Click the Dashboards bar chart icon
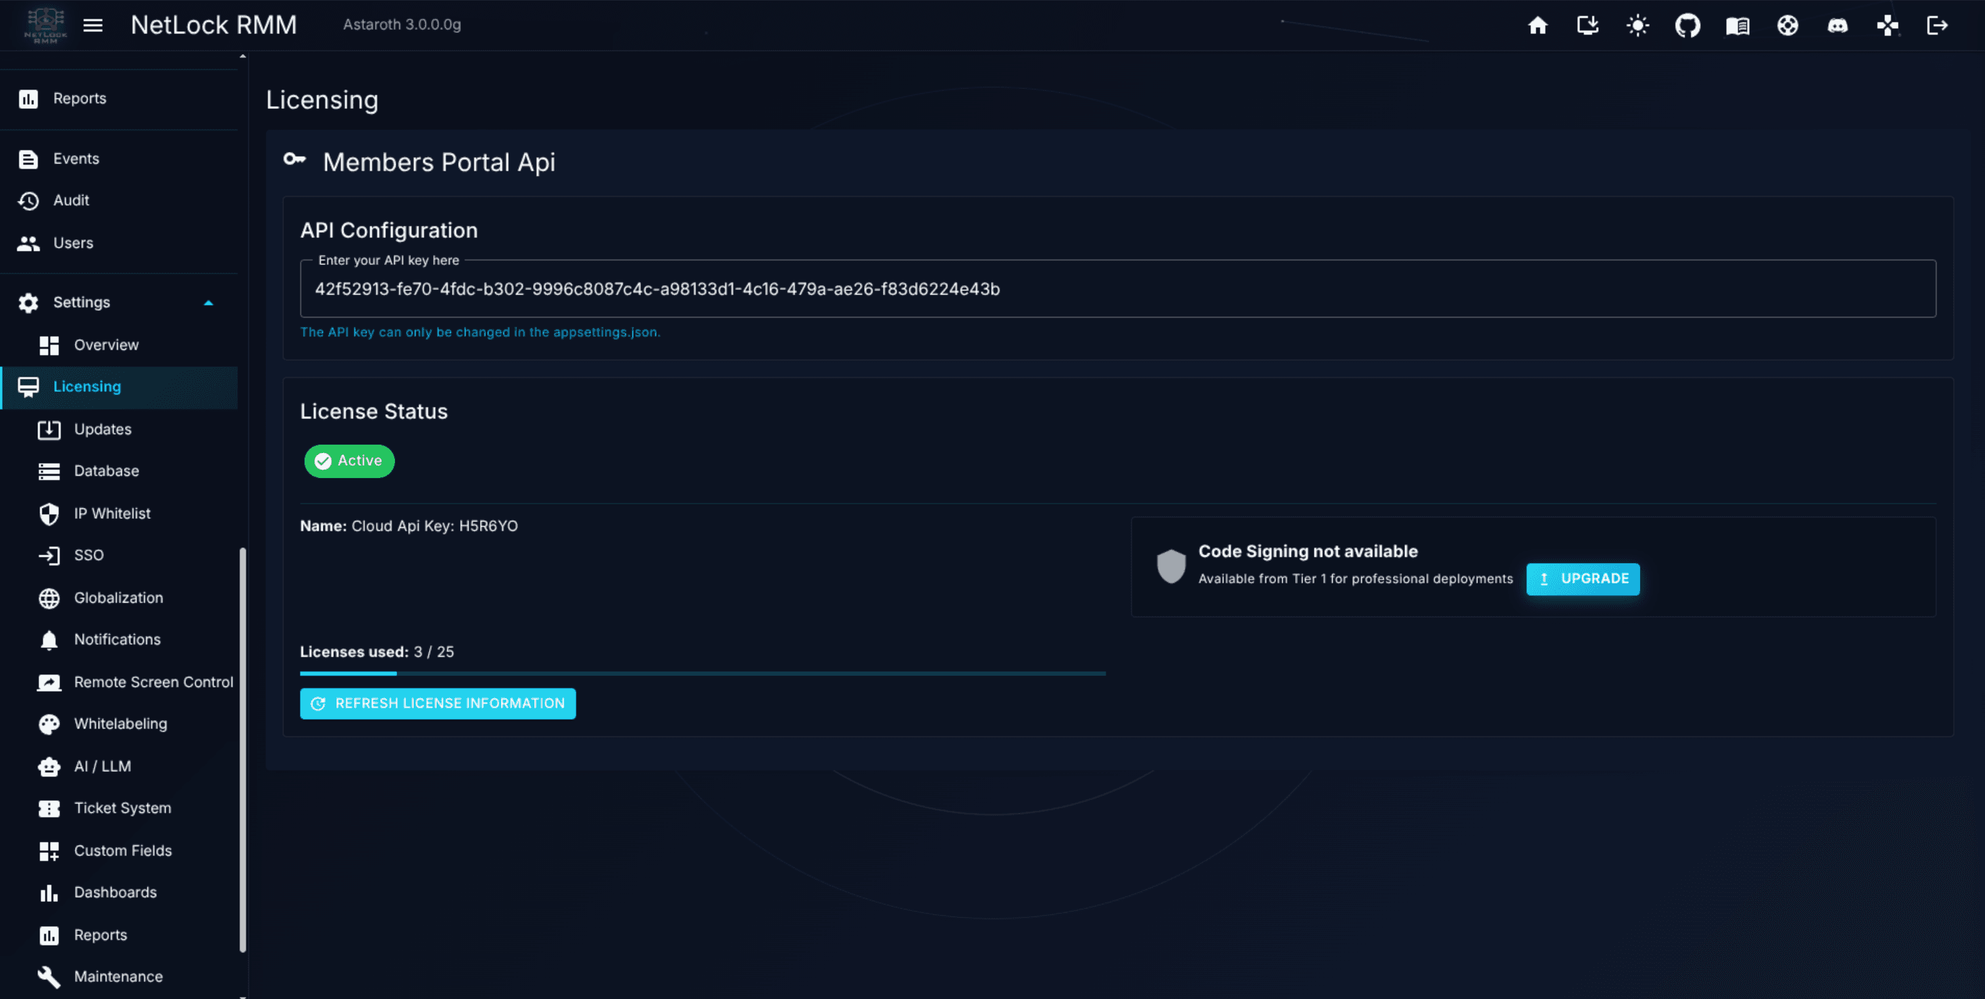Screen dimensions: 1985x999 49,893
